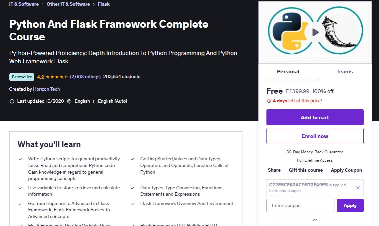Click '30-Day Money-Back Guarantee' text
Screen dimensions: 379x226
click(x=315, y=152)
